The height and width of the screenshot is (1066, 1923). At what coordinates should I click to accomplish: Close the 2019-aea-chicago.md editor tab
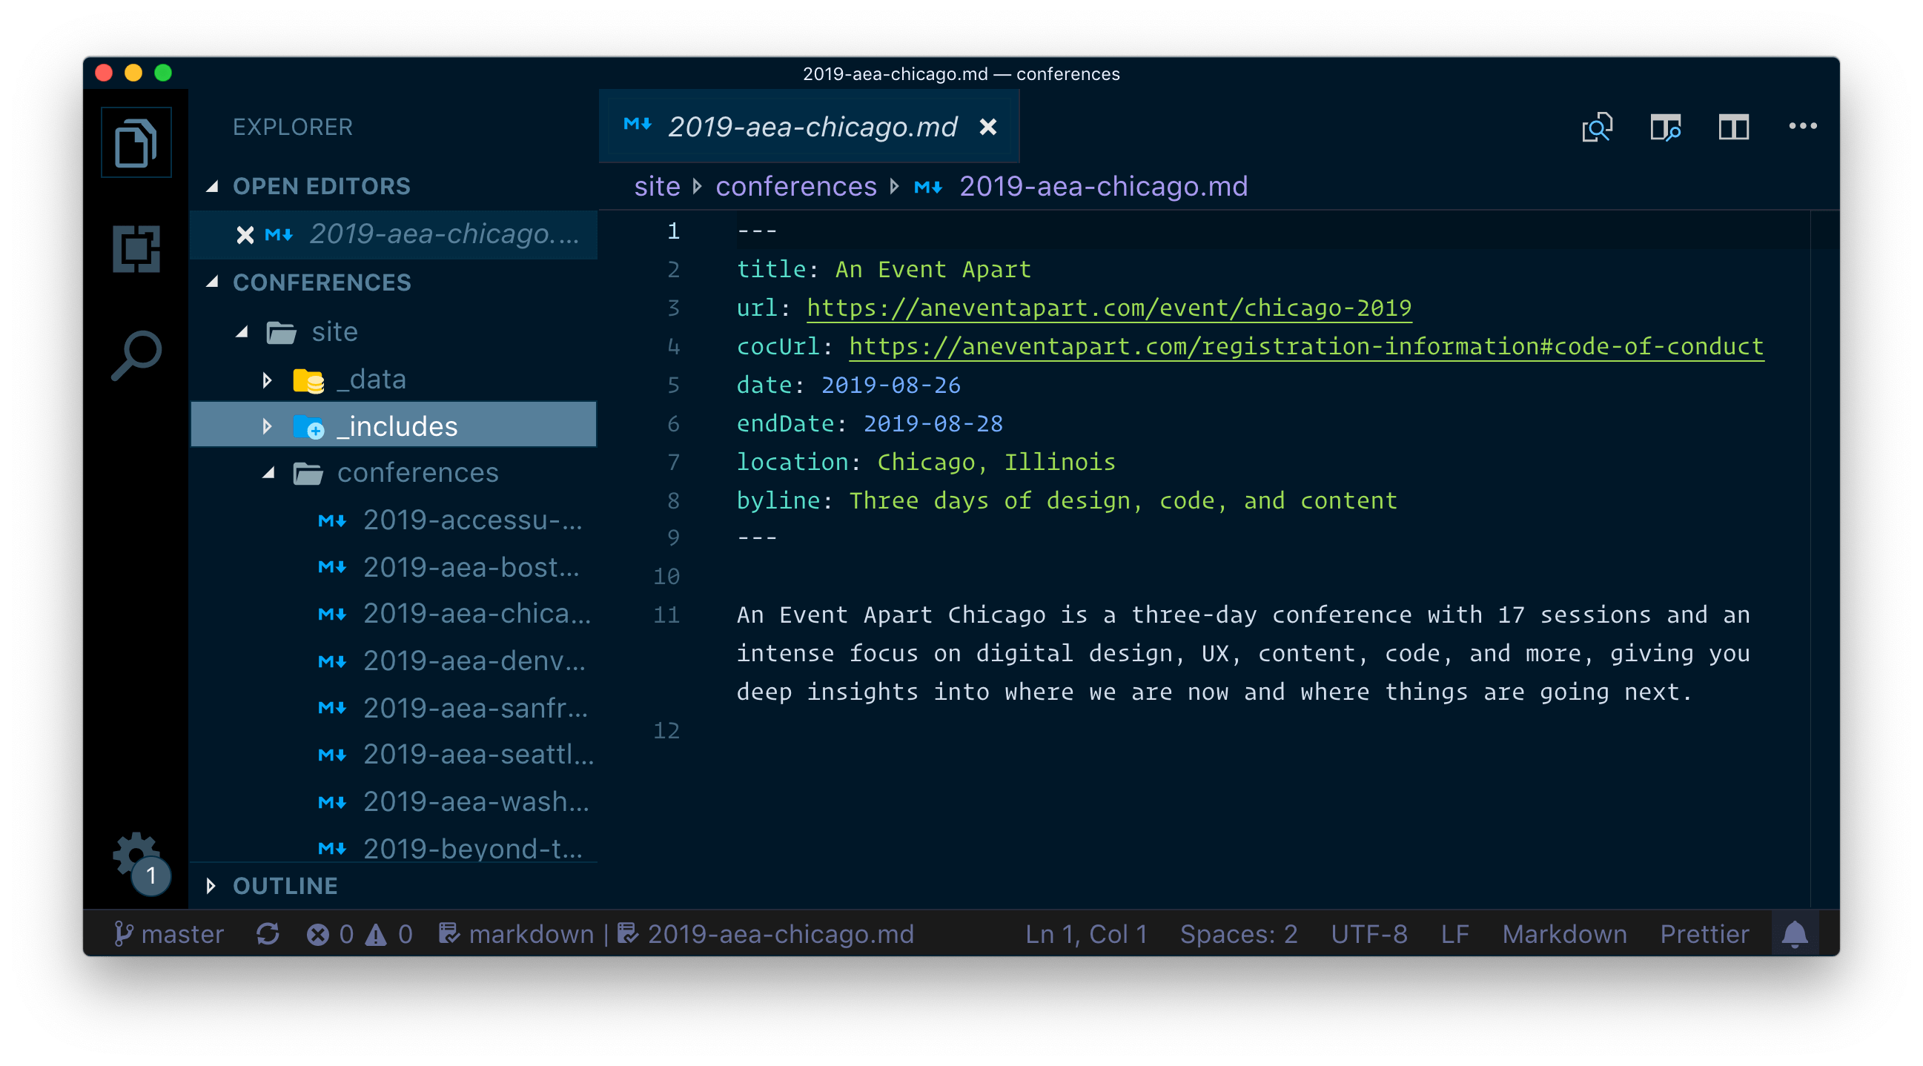click(x=987, y=127)
